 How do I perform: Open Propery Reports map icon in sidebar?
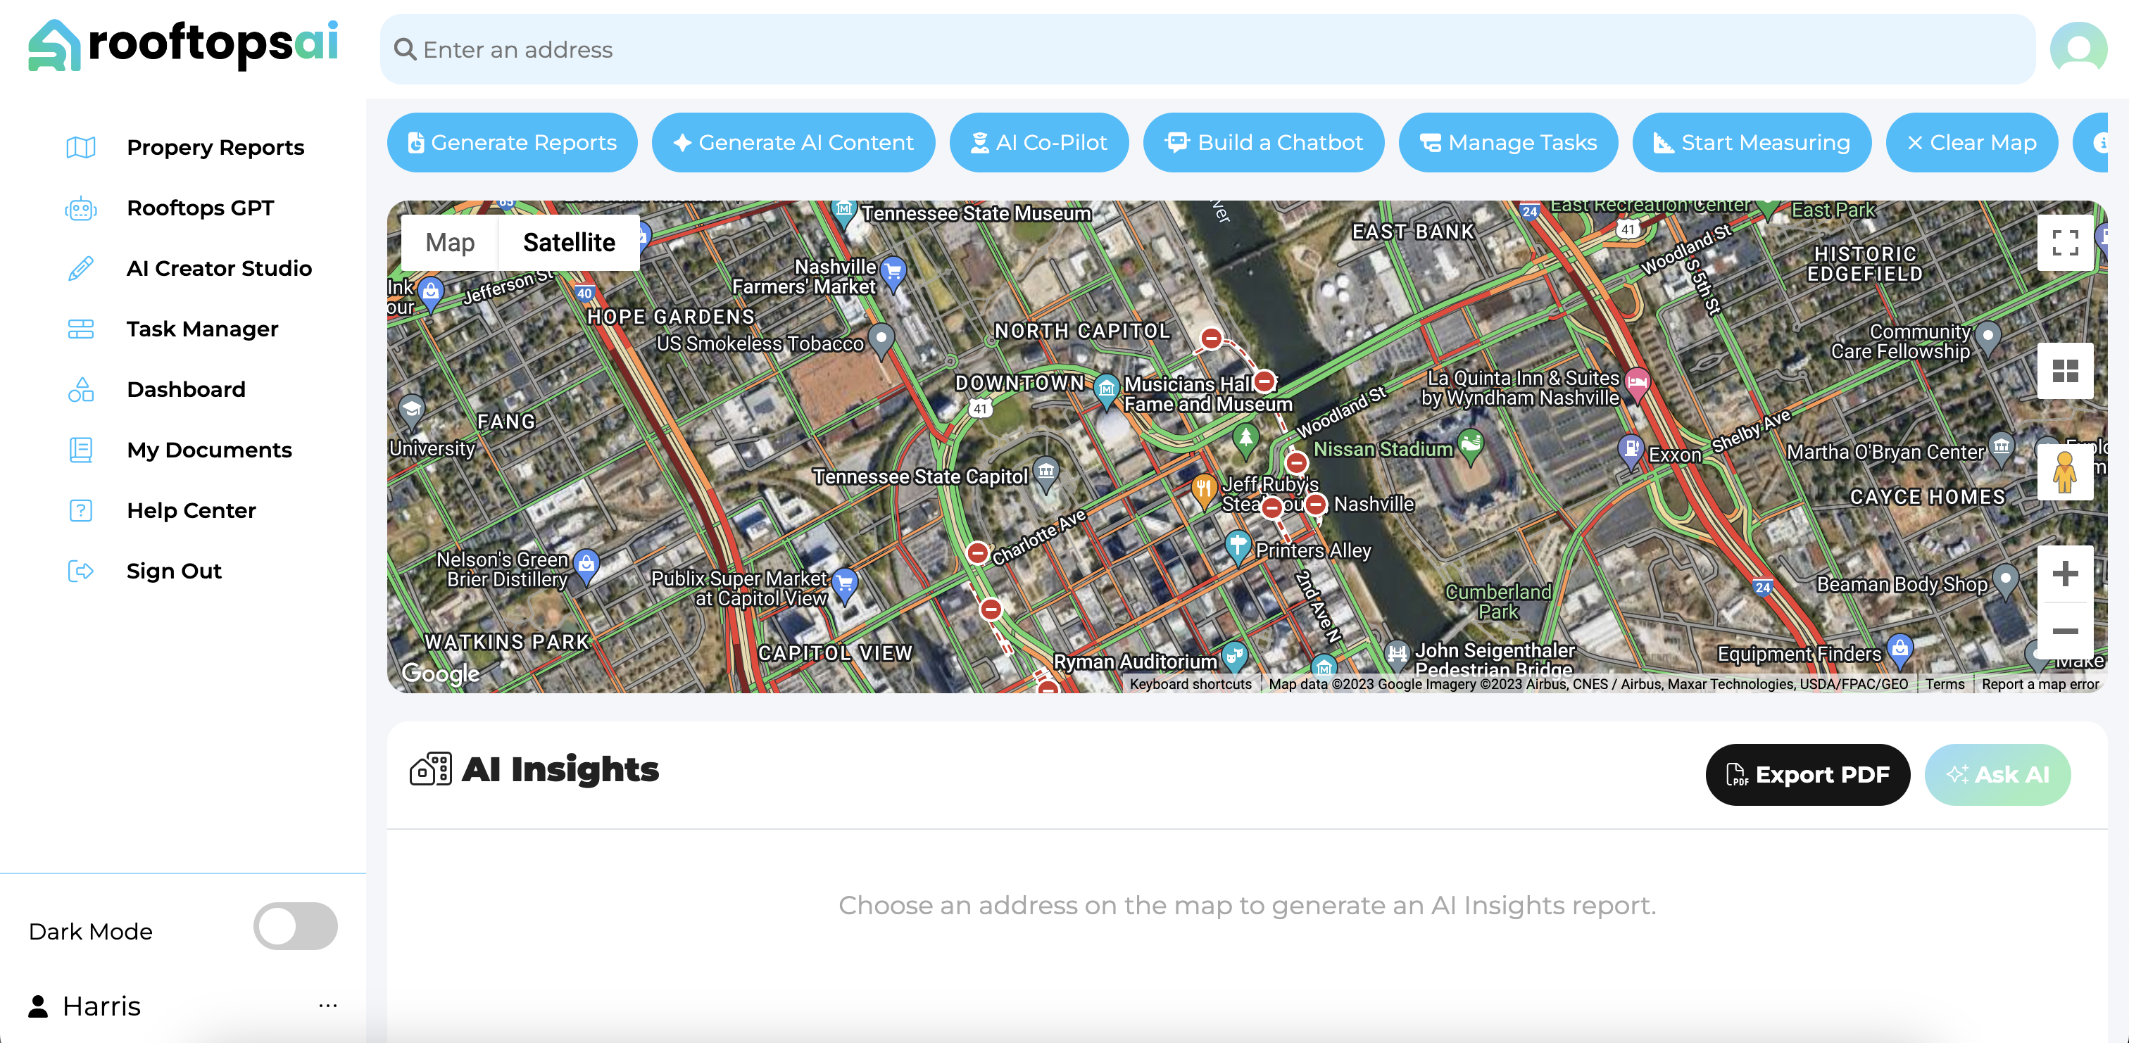click(80, 147)
